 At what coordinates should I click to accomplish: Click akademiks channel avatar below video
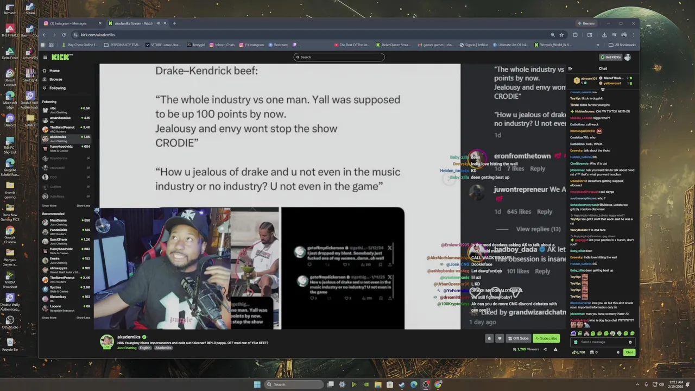pyautogui.click(x=106, y=341)
